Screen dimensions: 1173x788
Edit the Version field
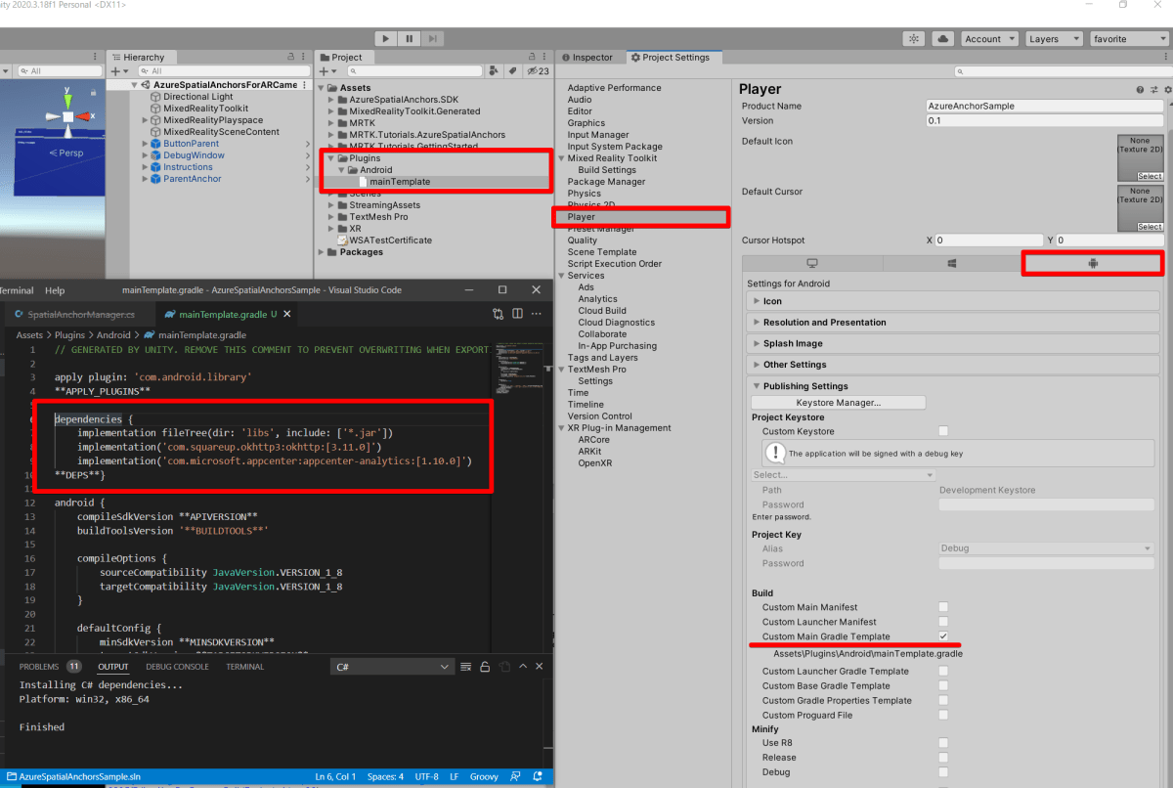point(1043,120)
